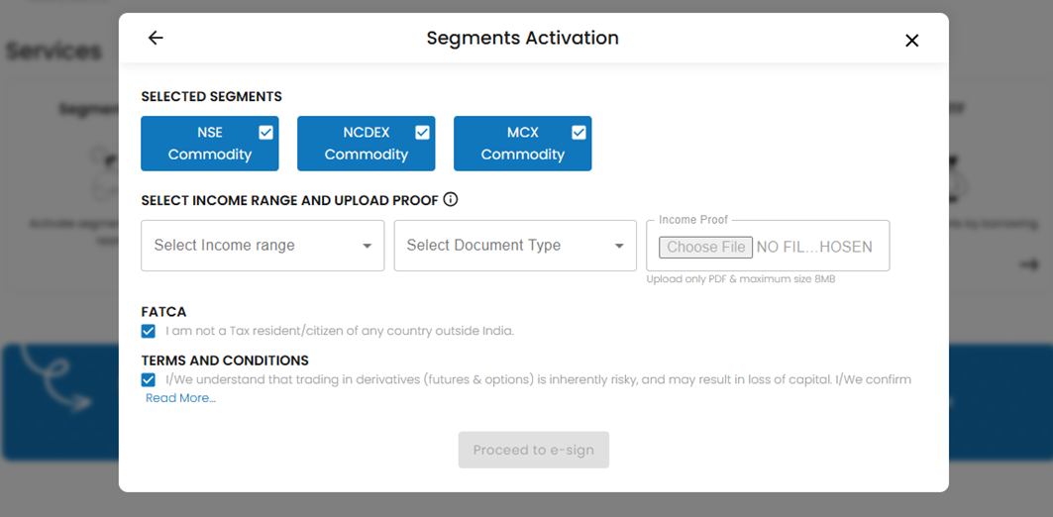Toggle the FATCA tax resident declaration checkbox
The height and width of the screenshot is (517, 1053).
coord(149,331)
